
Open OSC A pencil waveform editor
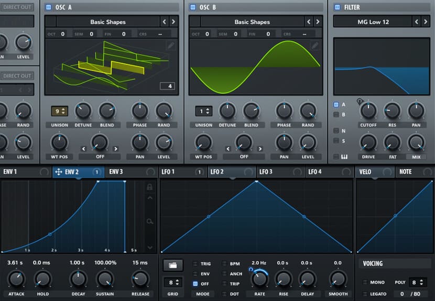click(171, 46)
